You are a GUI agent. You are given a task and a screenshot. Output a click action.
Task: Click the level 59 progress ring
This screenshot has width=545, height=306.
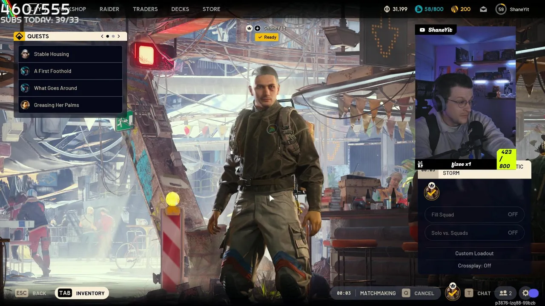tap(501, 9)
